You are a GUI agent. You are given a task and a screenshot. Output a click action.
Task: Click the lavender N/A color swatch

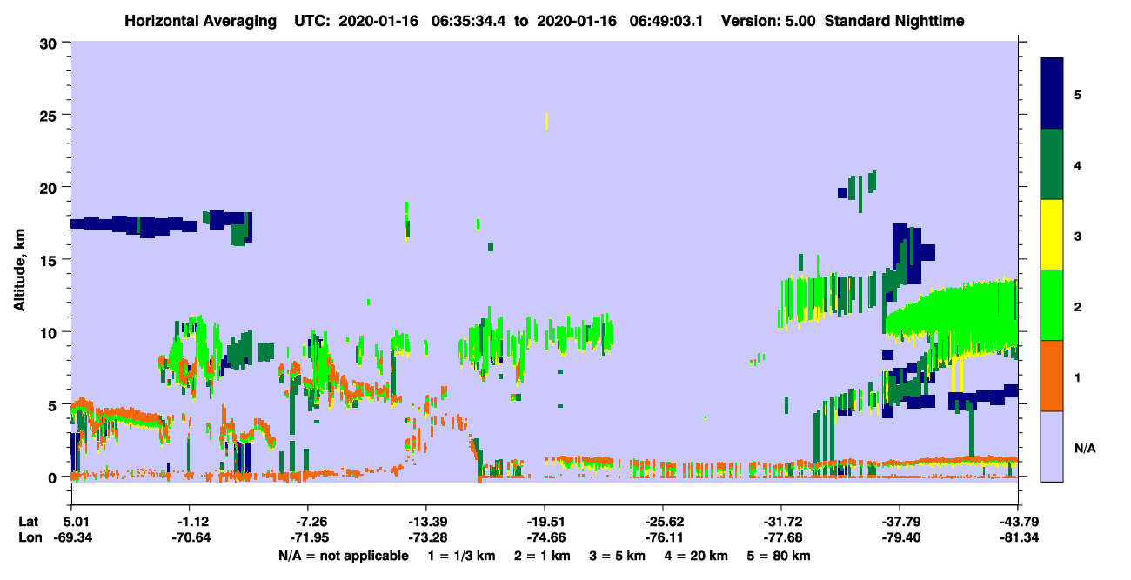coord(1052,446)
